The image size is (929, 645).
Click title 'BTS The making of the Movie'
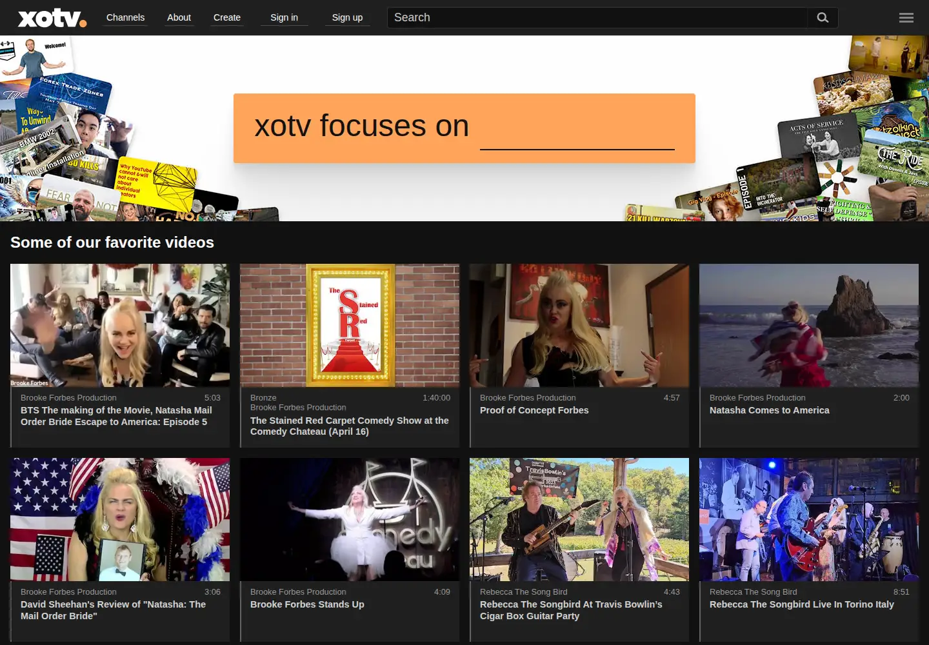click(x=116, y=416)
